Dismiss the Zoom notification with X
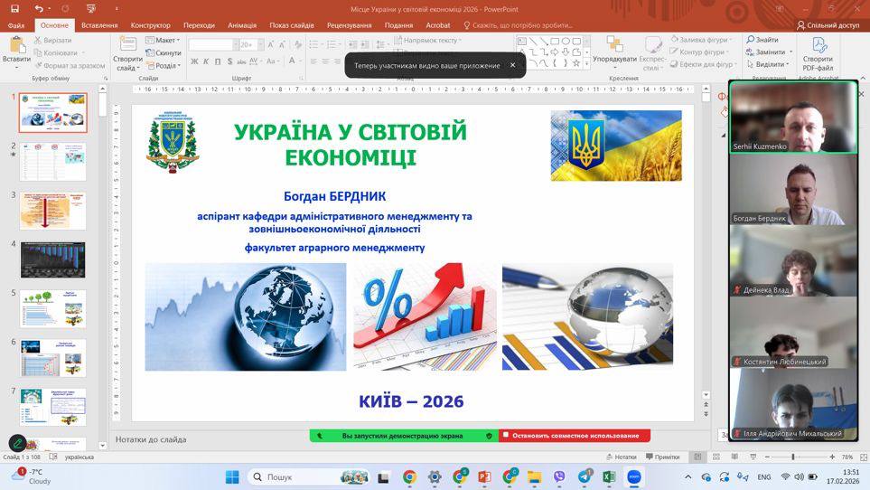870x490 pixels. 512,65
